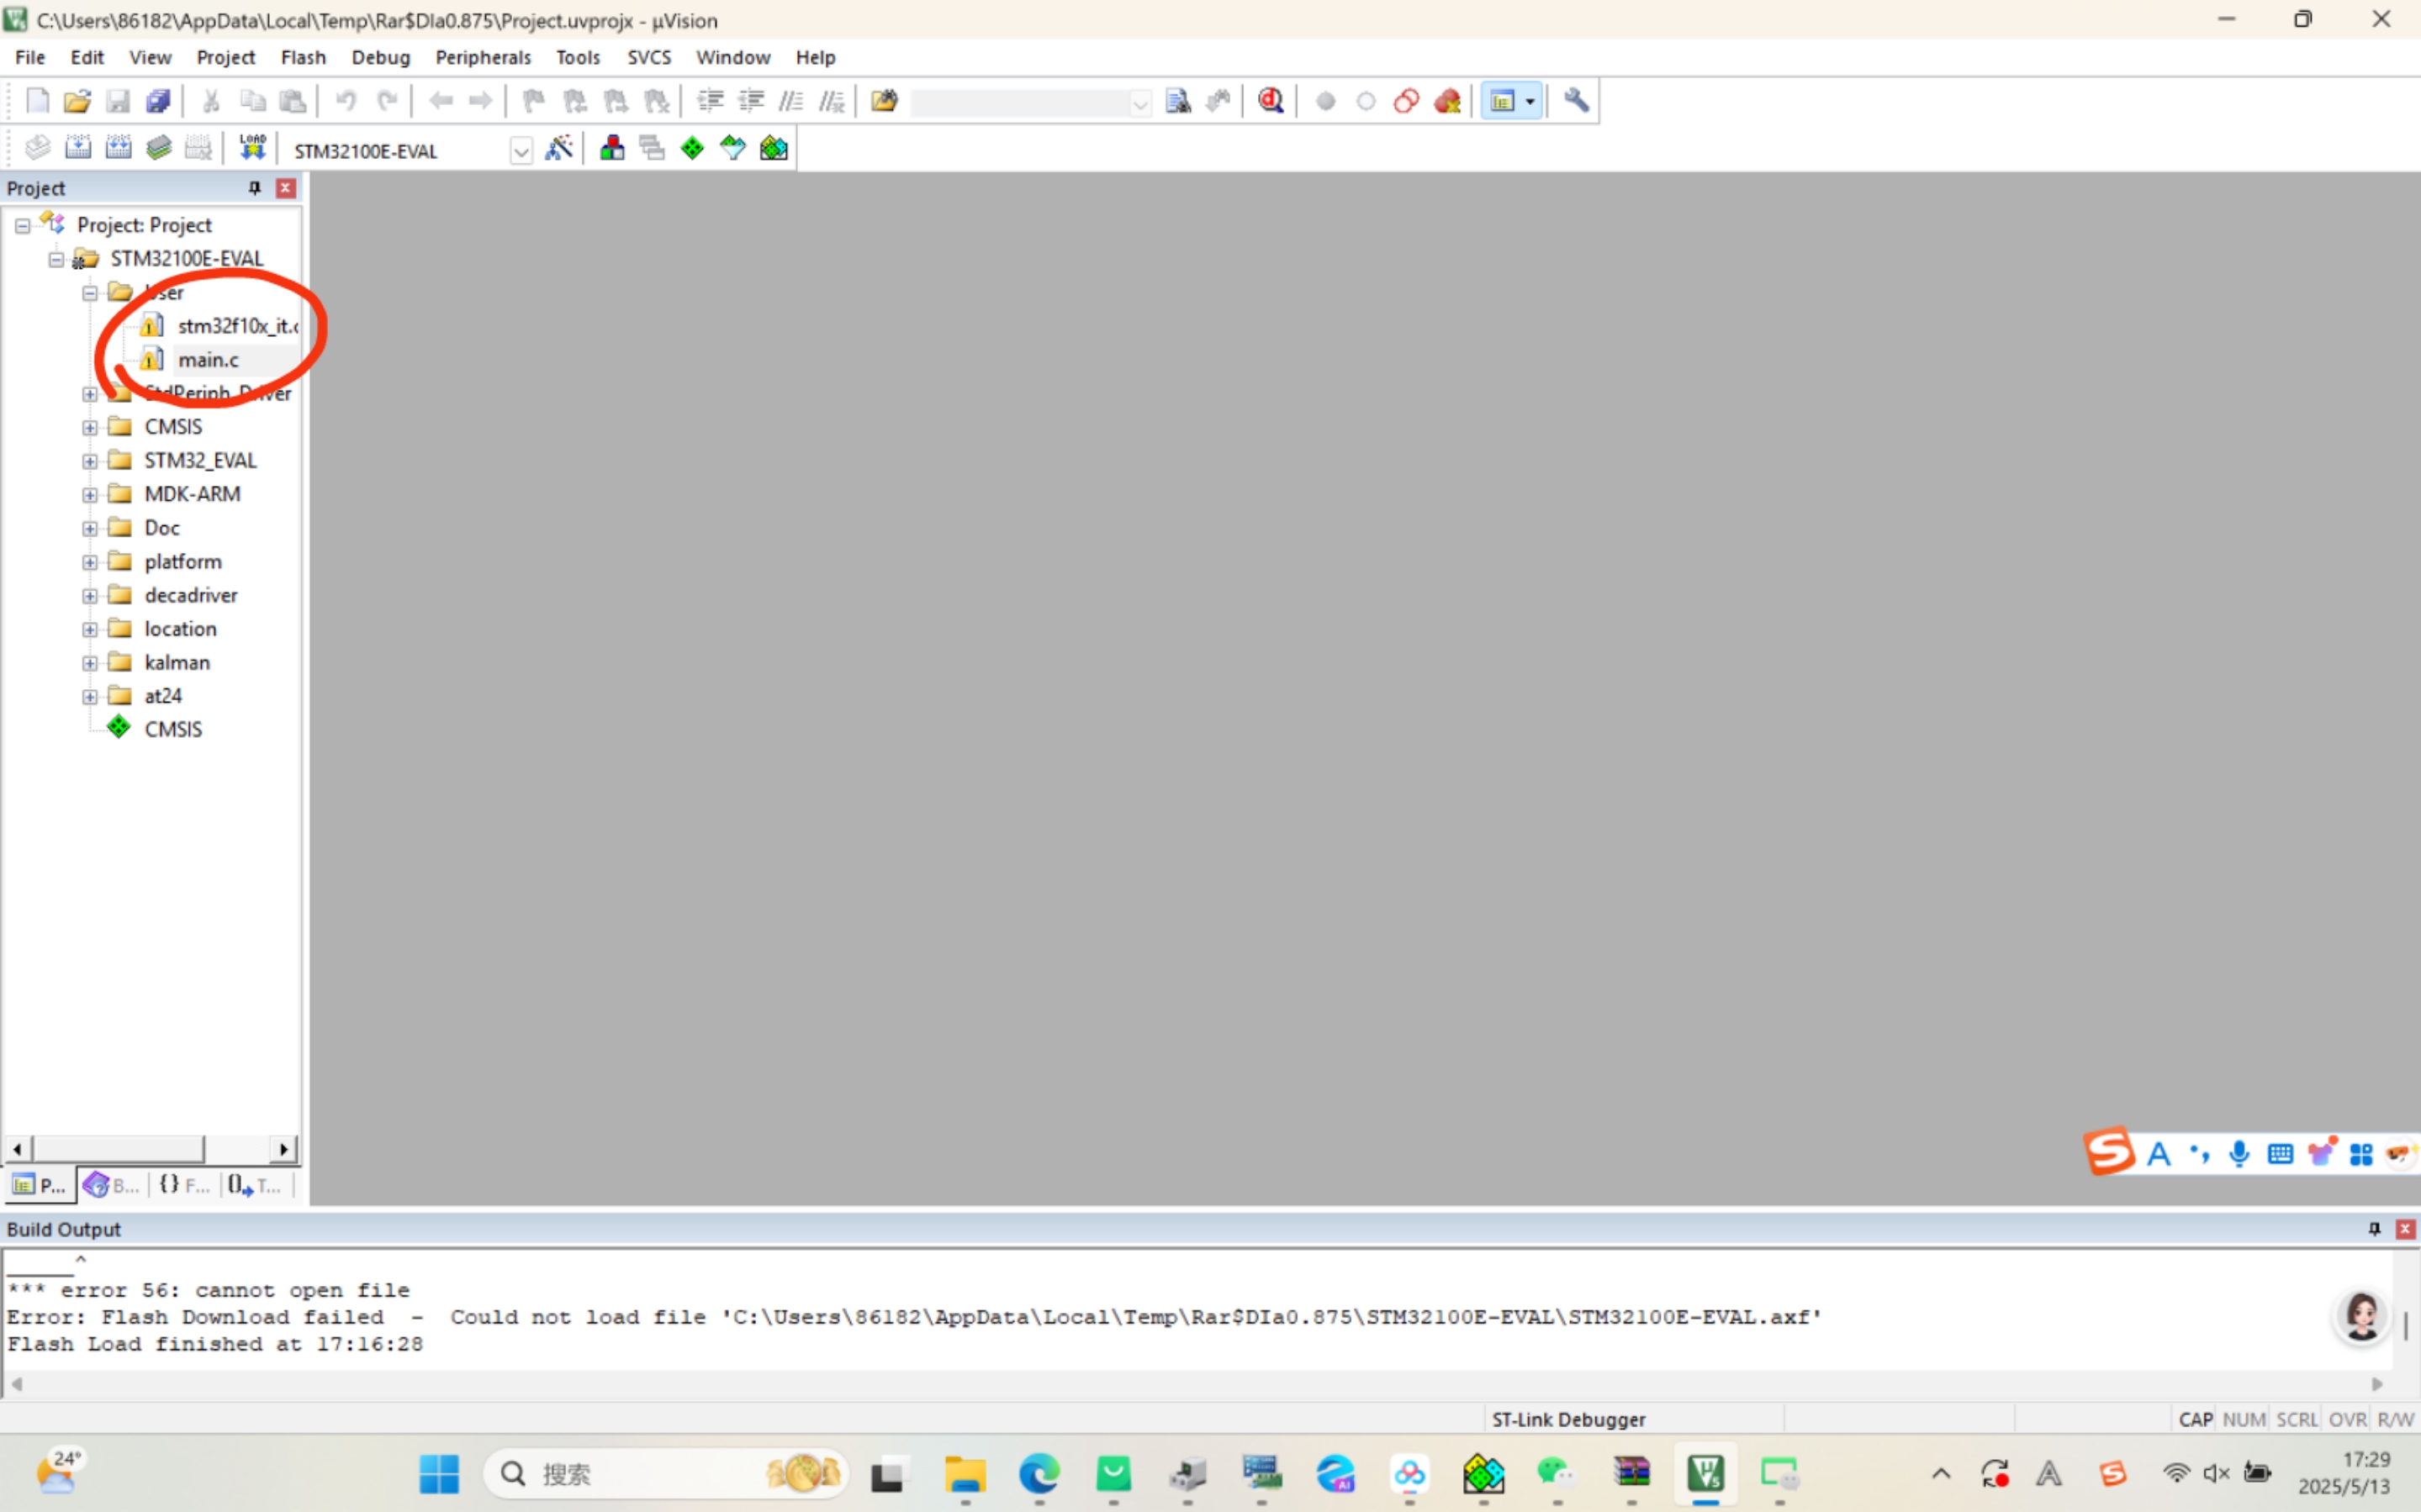Viewport: 2421px width, 1512px height.
Task: Open Manage Project Items icon
Action: click(x=612, y=148)
